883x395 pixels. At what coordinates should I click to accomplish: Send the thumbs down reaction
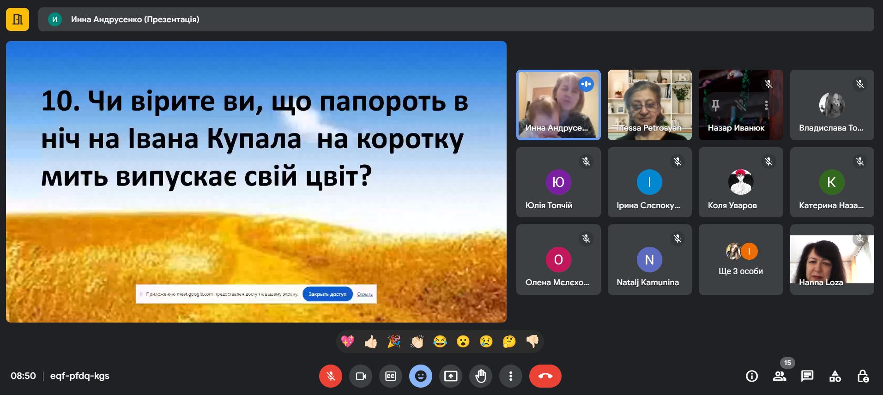point(532,341)
